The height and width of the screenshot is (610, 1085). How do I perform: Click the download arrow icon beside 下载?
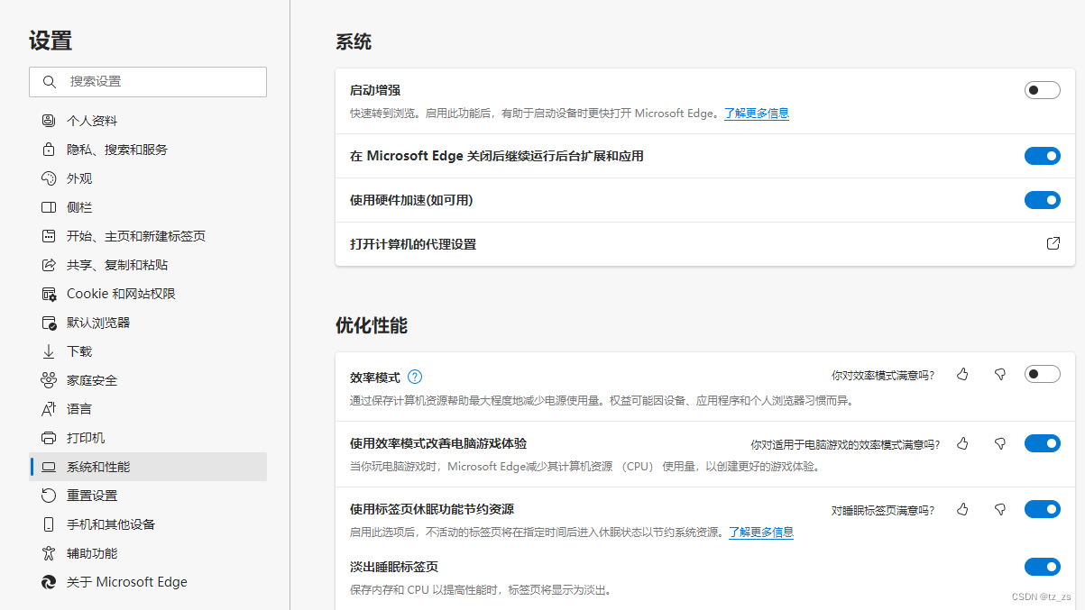[49, 351]
